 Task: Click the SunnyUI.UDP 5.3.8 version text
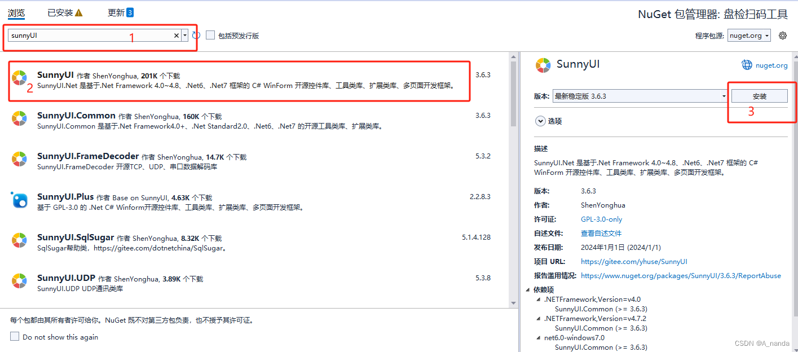[x=483, y=278]
